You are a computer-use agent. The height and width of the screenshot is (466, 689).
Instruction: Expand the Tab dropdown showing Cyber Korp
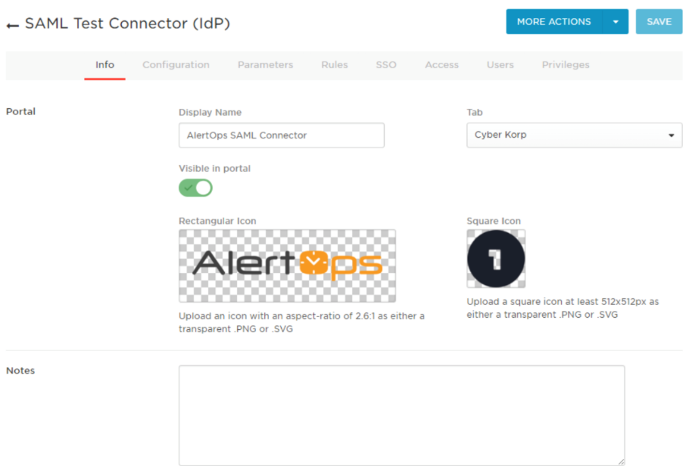tap(575, 135)
